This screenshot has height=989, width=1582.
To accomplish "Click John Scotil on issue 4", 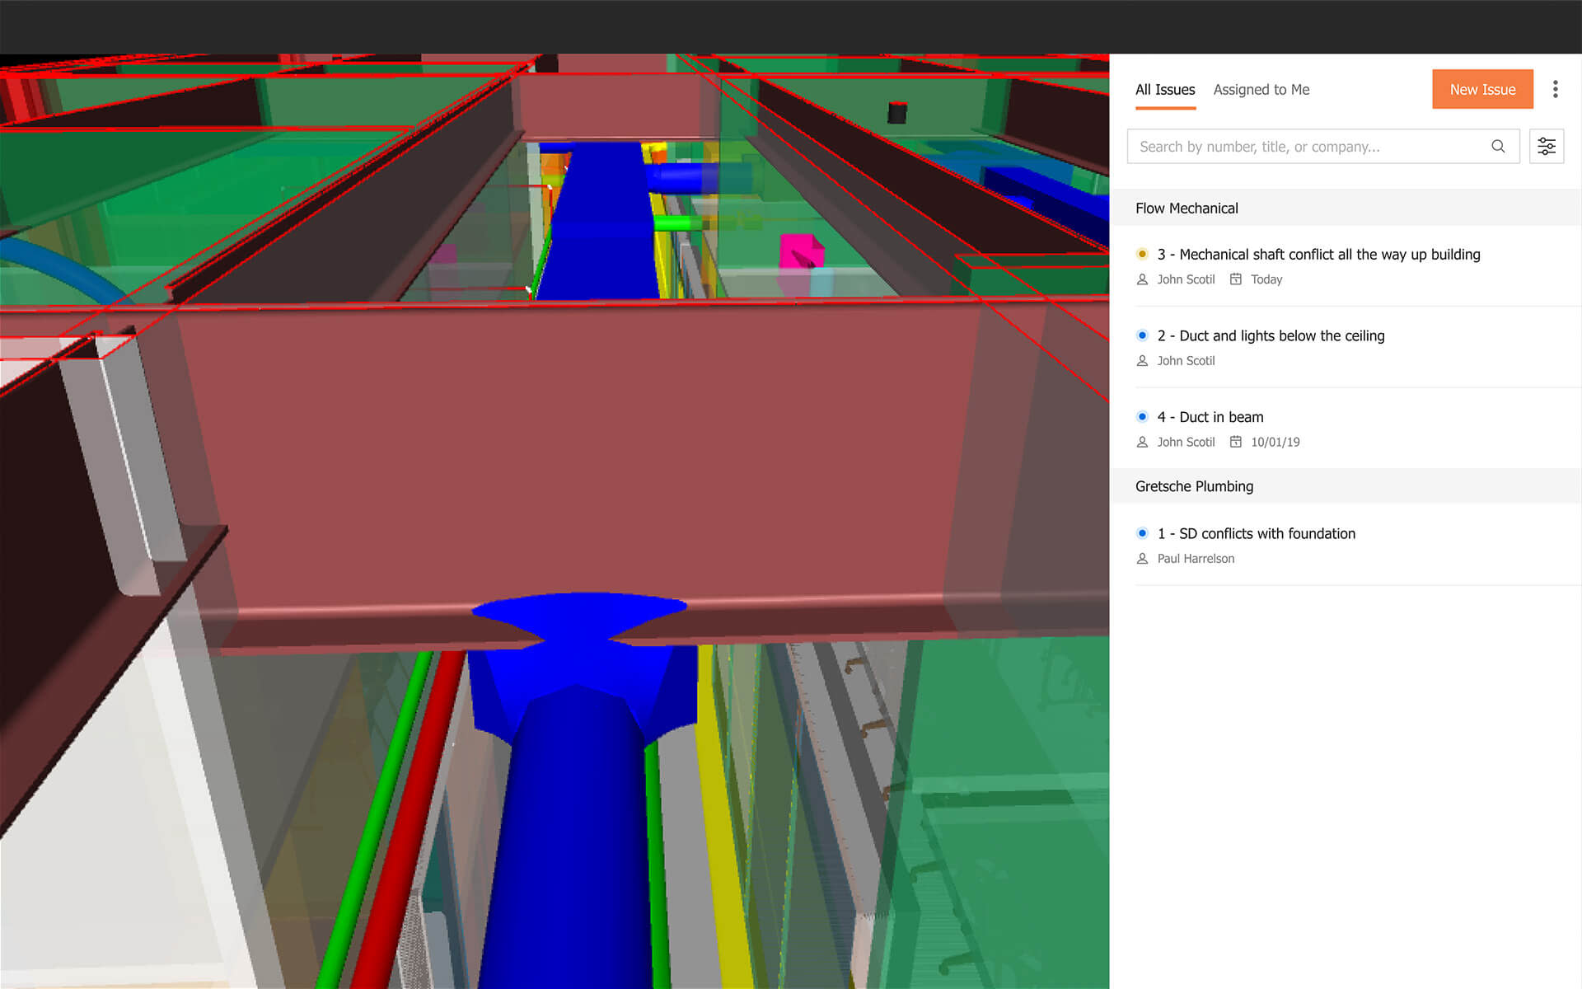I will pyautogui.click(x=1186, y=443).
